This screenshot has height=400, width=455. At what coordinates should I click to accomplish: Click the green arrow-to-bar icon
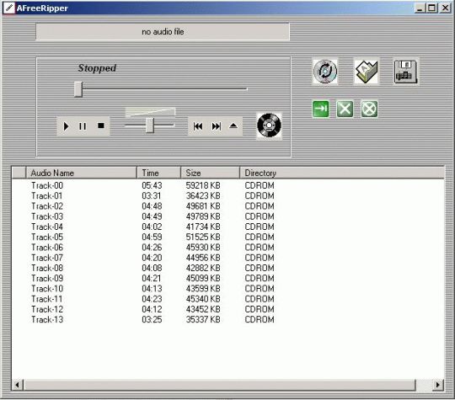pos(321,109)
